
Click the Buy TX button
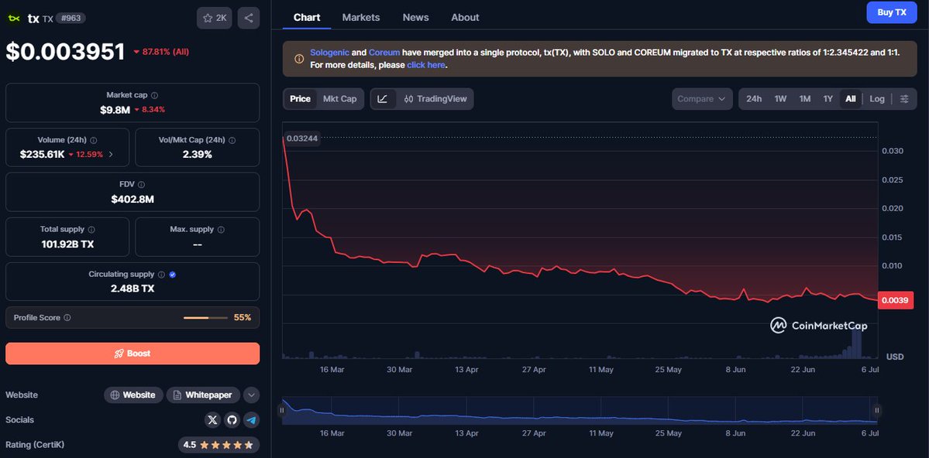[892, 12]
